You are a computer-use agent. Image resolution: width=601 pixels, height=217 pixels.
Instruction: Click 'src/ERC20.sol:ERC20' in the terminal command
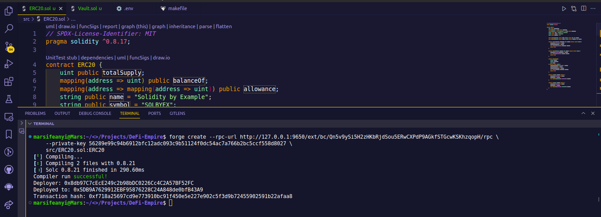(x=75, y=150)
